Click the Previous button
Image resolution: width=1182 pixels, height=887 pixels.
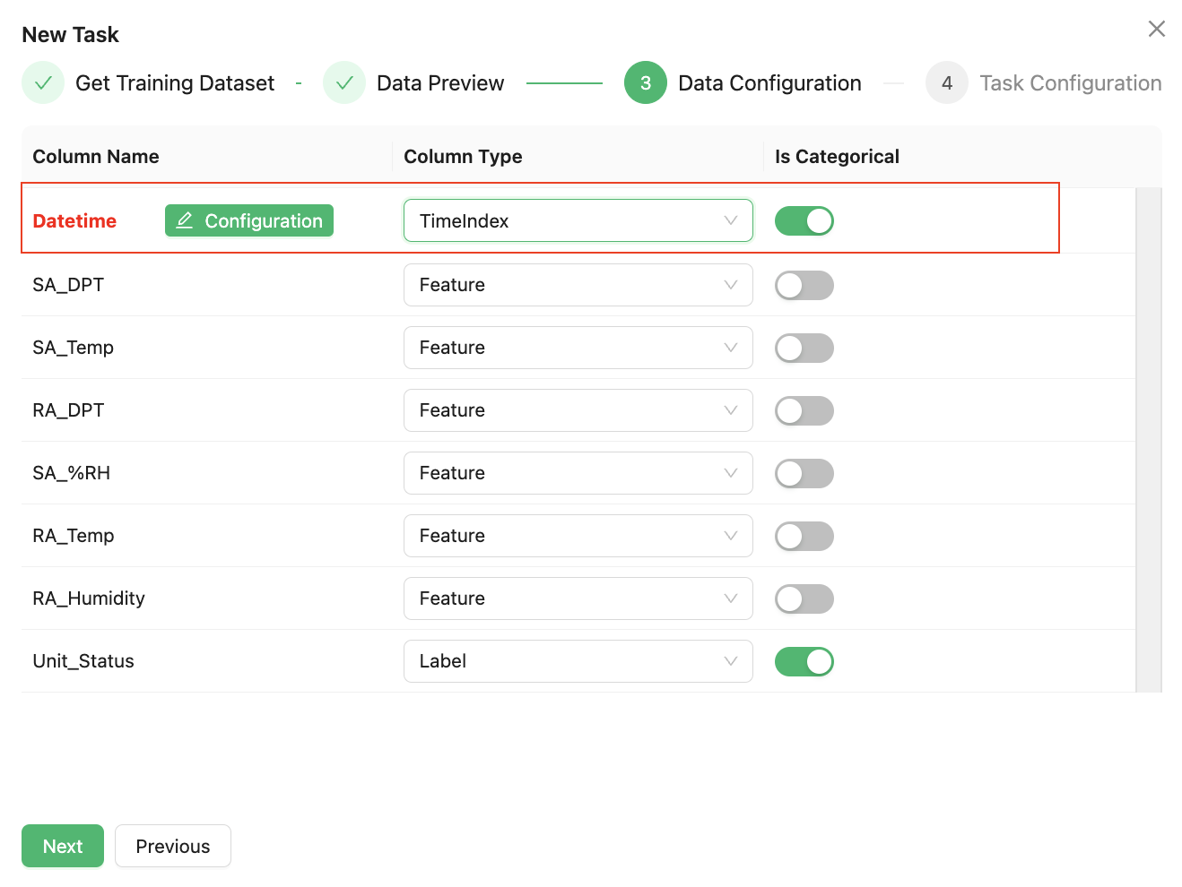tap(173, 847)
